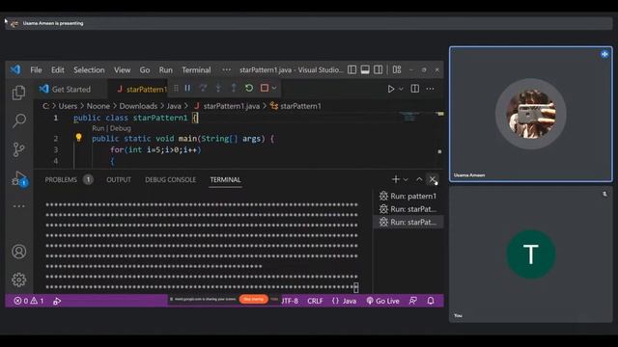Click the Run CodeLens link
Viewport: 618px width, 347px height.
point(98,128)
